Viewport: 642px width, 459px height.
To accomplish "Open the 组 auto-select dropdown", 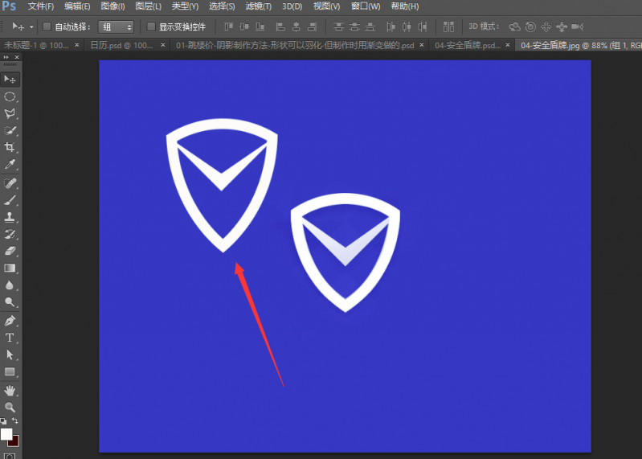I will point(116,27).
